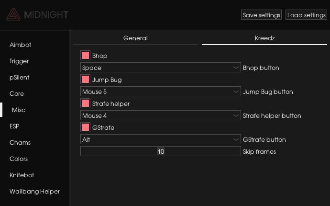Turn off the GStrafe checkbox

85,127
